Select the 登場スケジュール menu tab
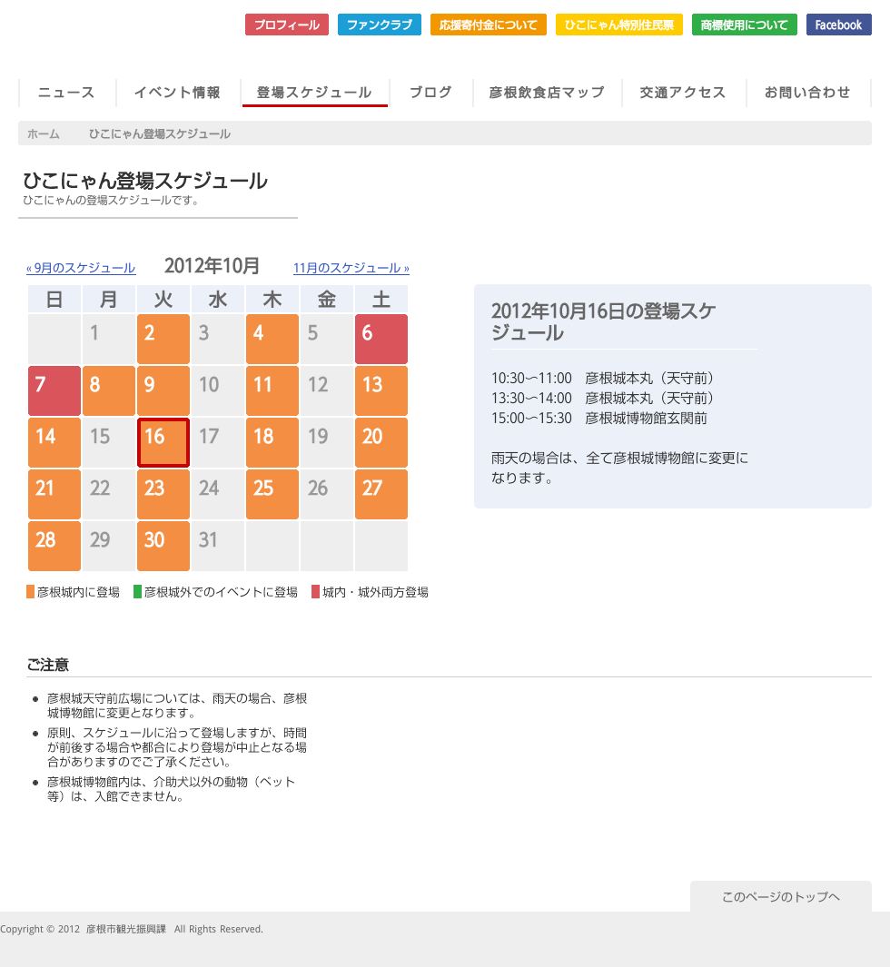The height and width of the screenshot is (967, 890). click(x=314, y=93)
